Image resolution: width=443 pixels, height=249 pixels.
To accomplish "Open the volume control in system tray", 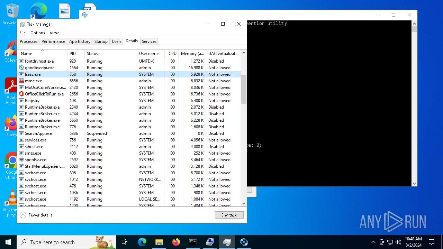I will click(x=398, y=242).
